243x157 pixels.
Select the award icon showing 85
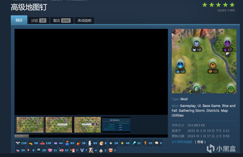click(x=67, y=143)
